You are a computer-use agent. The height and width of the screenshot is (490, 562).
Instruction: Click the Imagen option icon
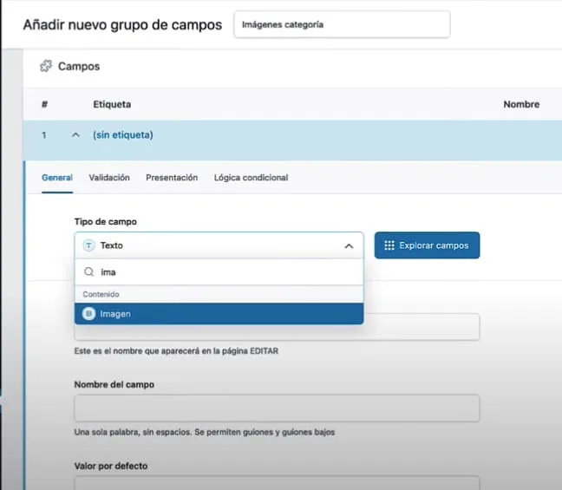88,314
